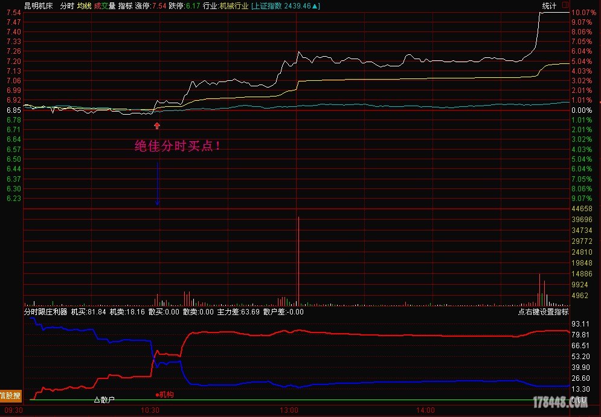Click the tallest red volume bar at 13:00
Viewport: 601px width, 417px height.
(298, 261)
